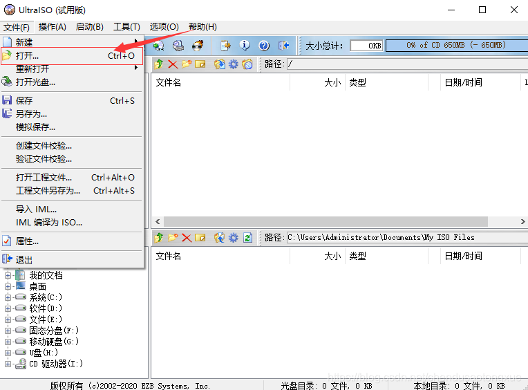
Task: Expand the 移动硬盘(G:) drive node
Action: click(x=8, y=342)
